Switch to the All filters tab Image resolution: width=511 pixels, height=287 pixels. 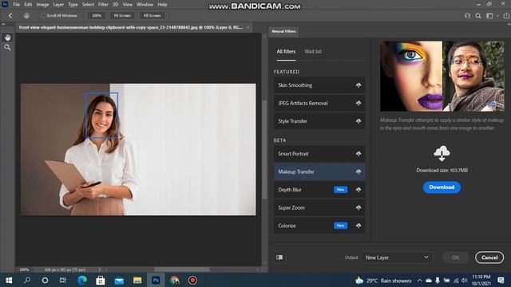click(286, 51)
